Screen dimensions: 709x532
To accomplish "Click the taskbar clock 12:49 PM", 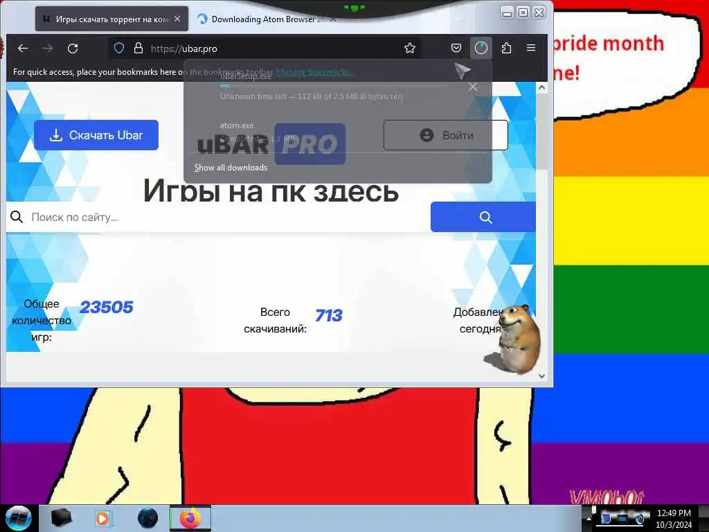I will (674, 513).
